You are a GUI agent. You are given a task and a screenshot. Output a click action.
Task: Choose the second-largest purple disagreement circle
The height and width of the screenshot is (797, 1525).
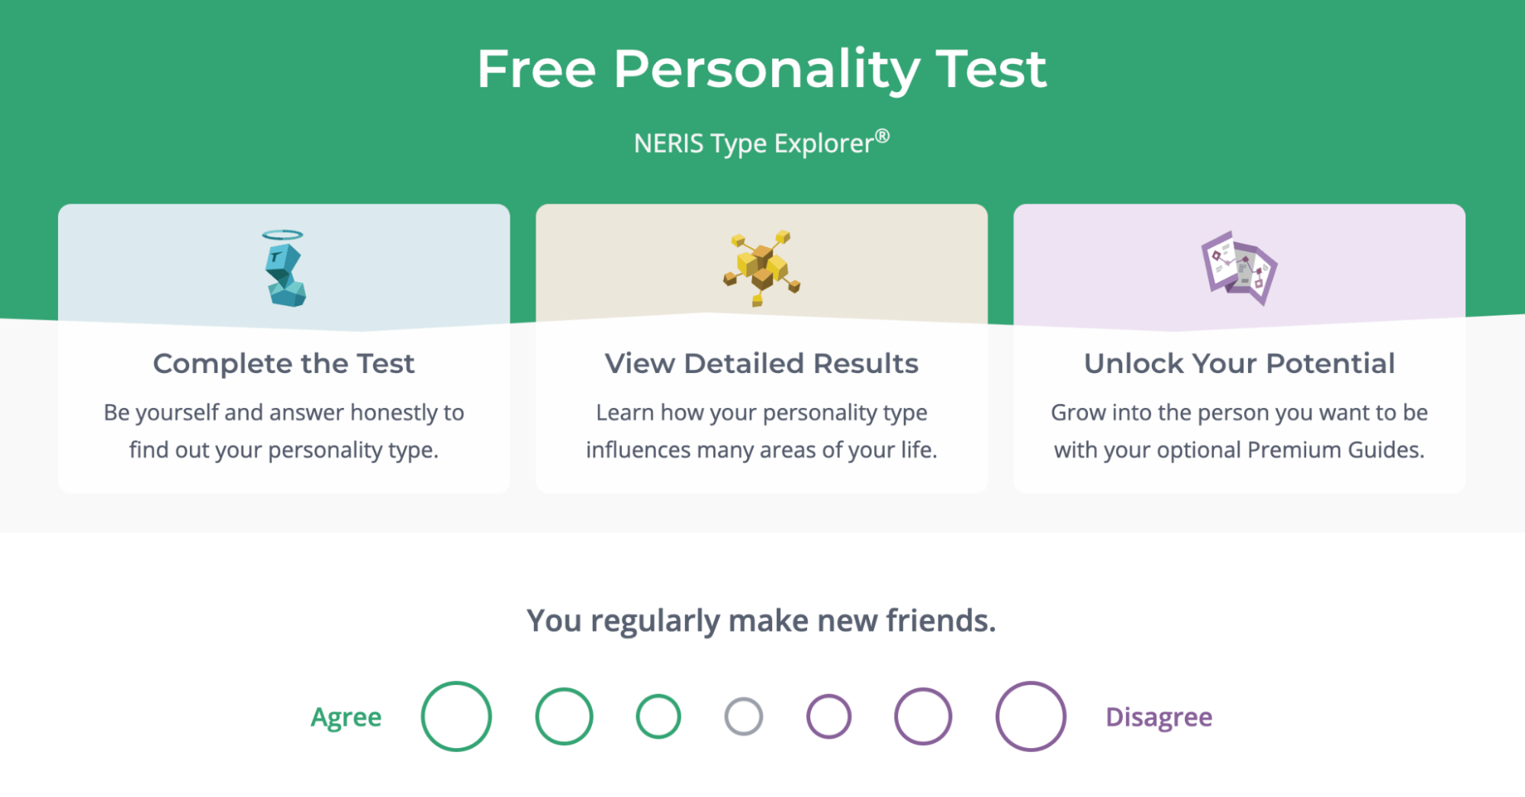coord(924,716)
